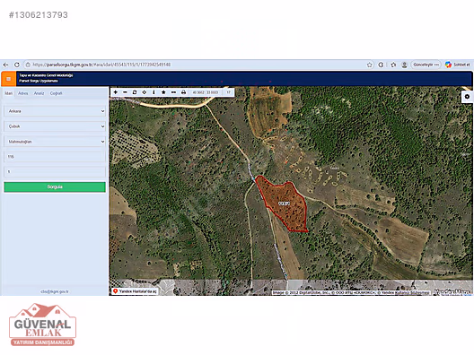Click the star favorites tool in map toolbar
The height and width of the screenshot is (355, 474).
(163, 92)
